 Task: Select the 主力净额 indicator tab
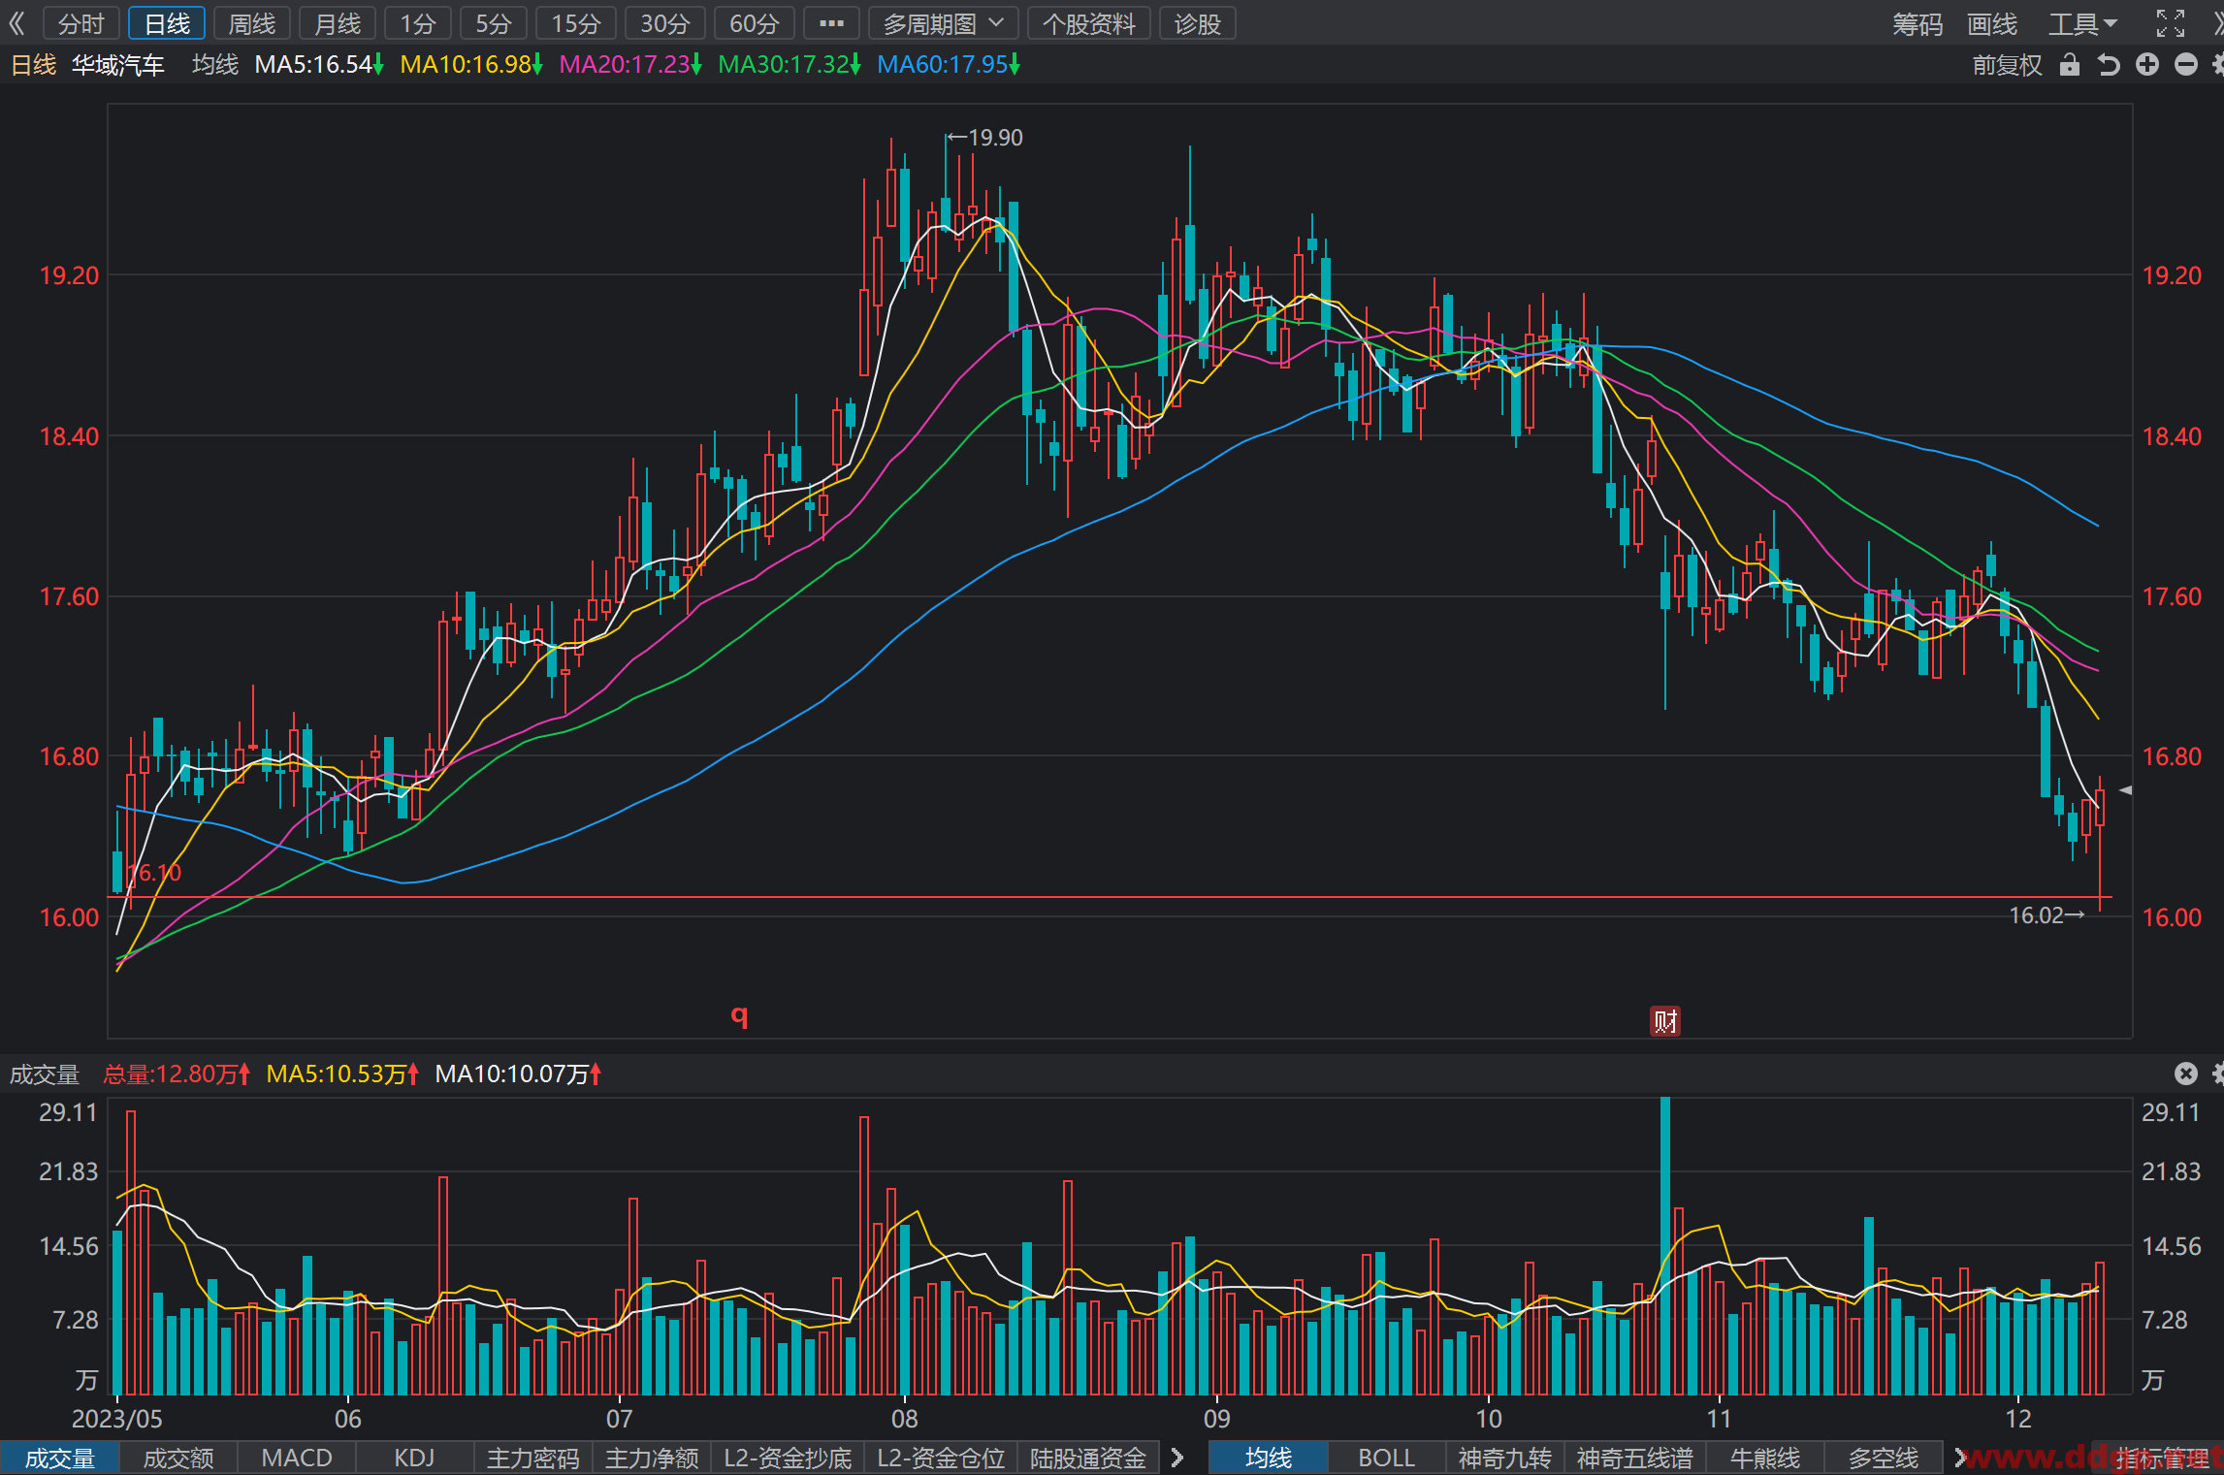tap(652, 1459)
